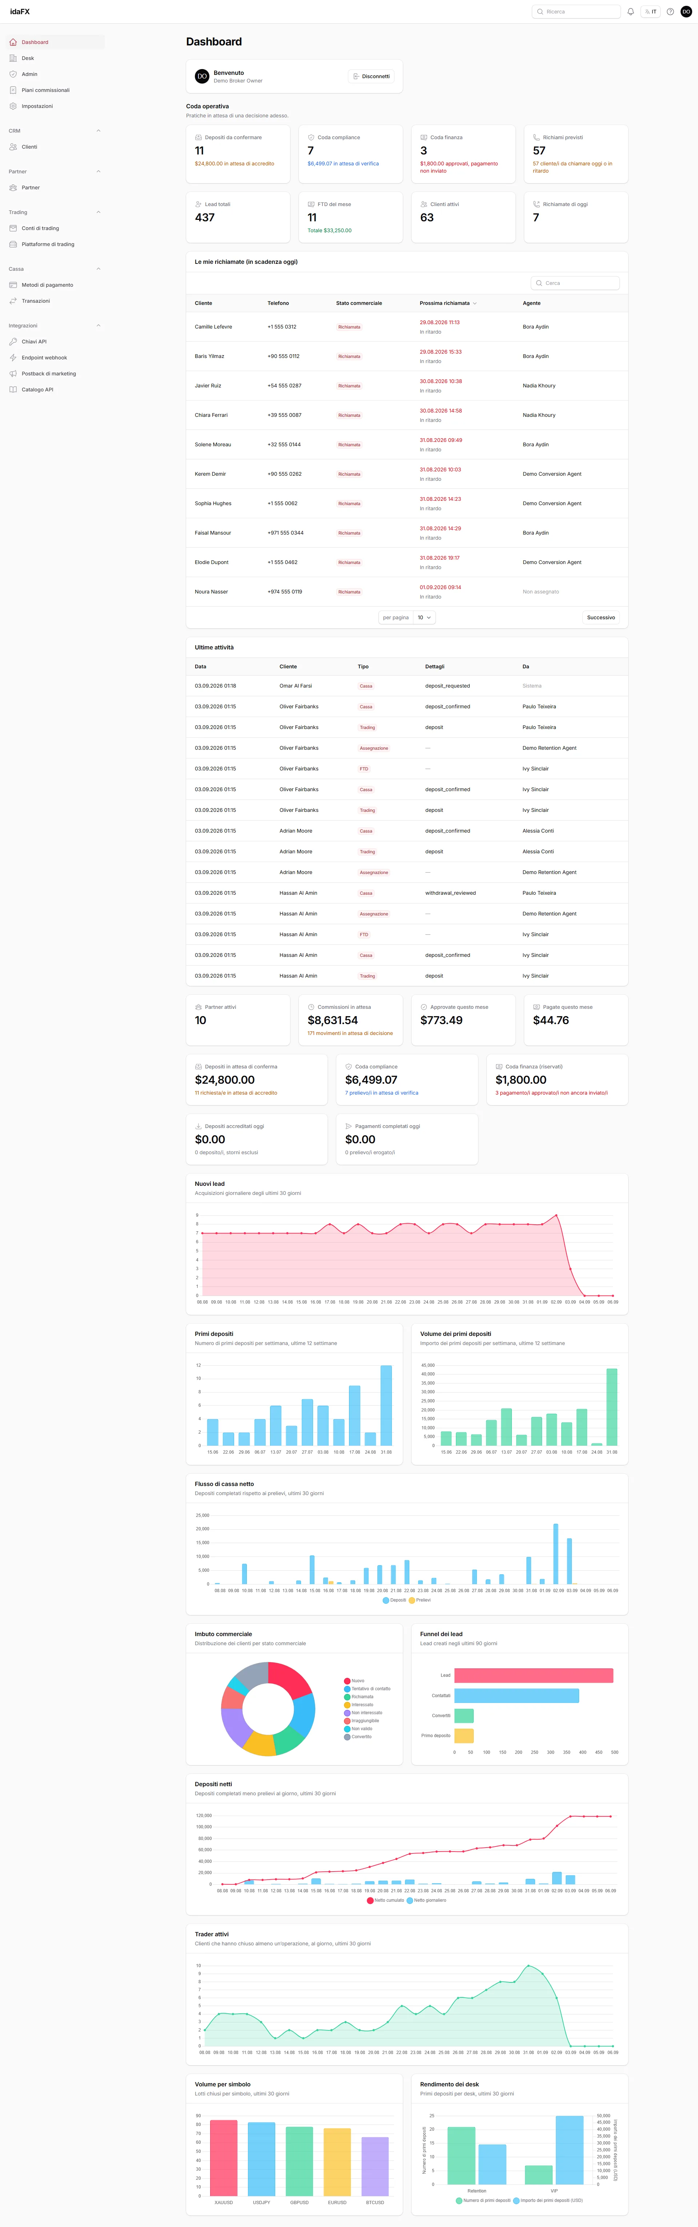Toggle Interessato legend item
Screen dimensions: 698x2227
(x=359, y=1705)
